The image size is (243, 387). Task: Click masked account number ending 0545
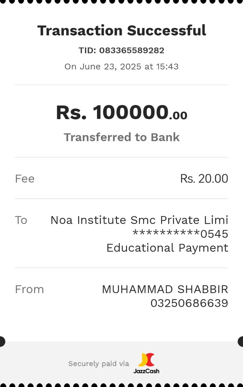[180, 234]
